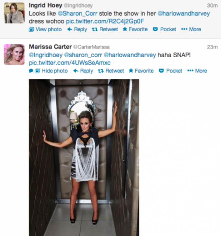This screenshot has height=236, width=221.
Task: Open the @Sharon_Corr mention link
Action: coord(78,14)
